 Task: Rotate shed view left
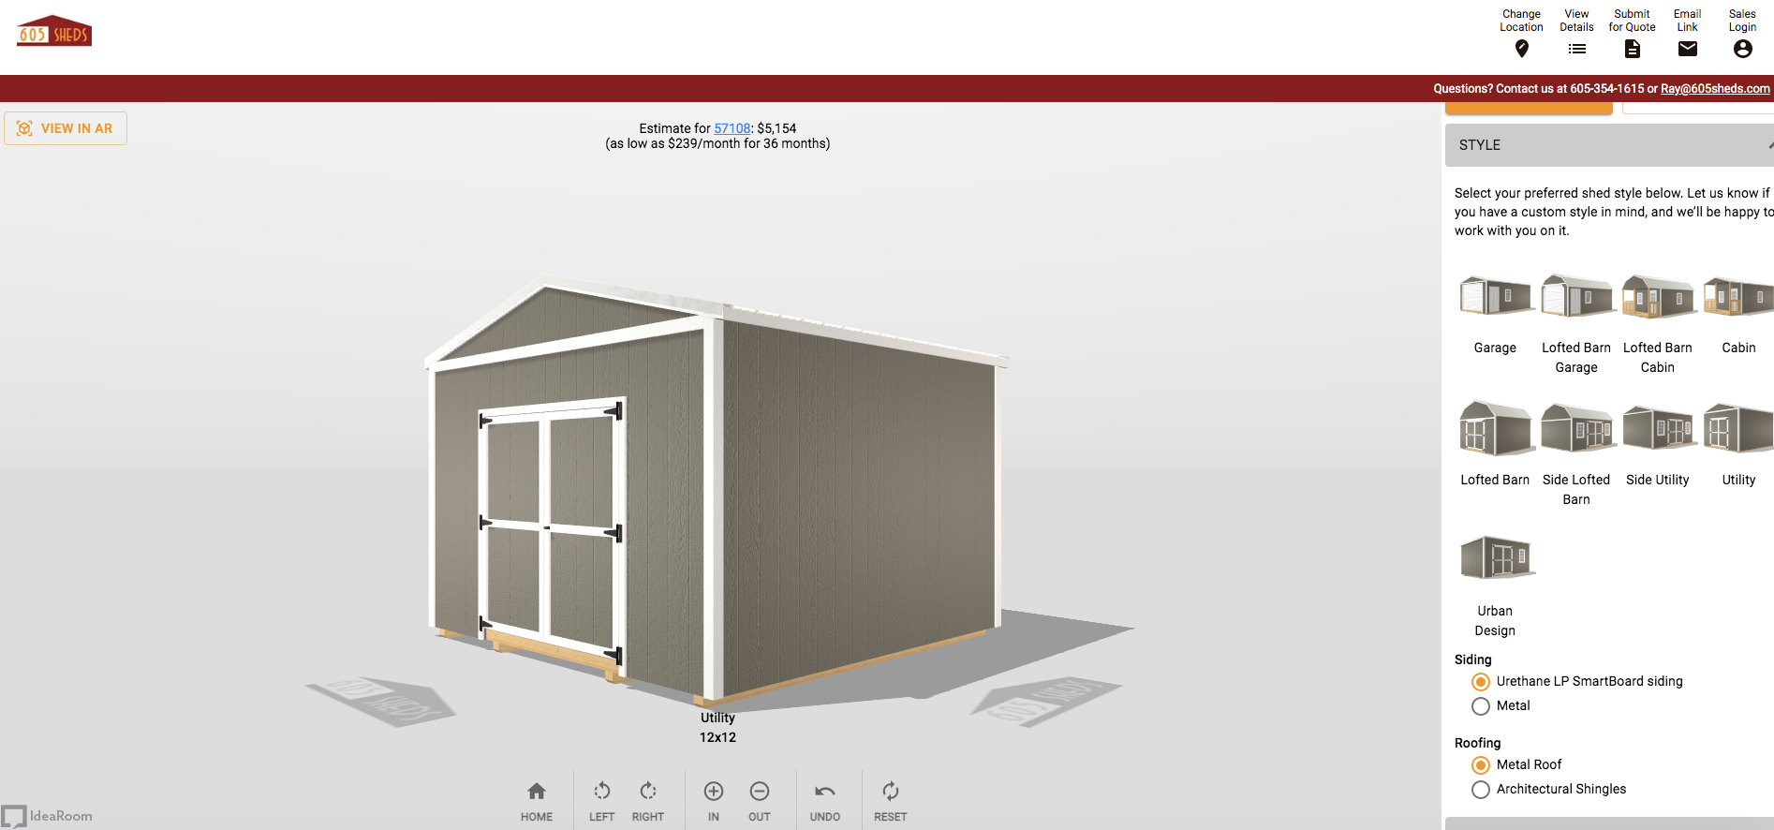[601, 801]
